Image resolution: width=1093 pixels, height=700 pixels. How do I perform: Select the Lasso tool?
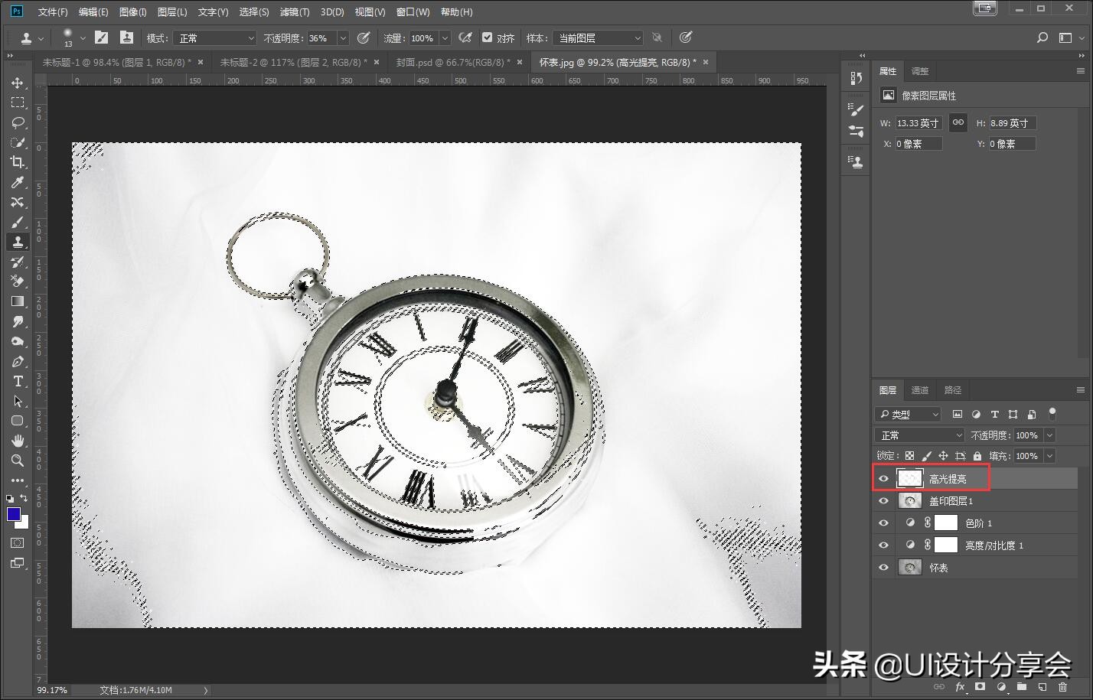(18, 122)
